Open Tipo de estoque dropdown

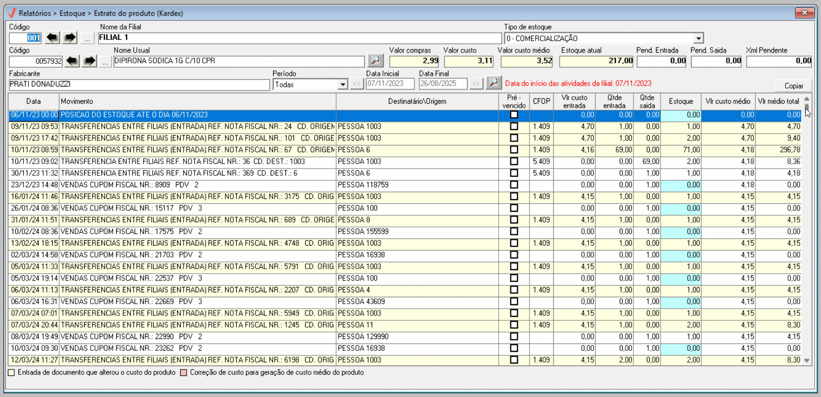pyautogui.click(x=698, y=38)
